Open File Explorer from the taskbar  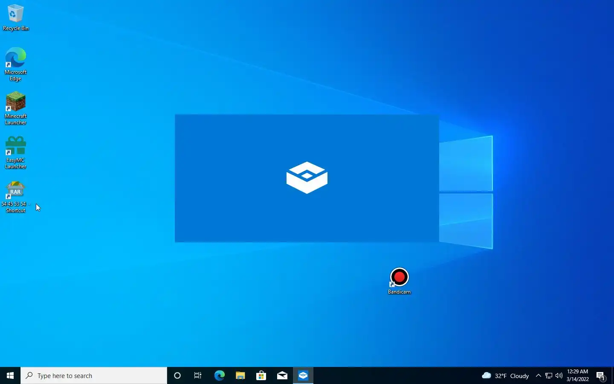tap(240, 375)
